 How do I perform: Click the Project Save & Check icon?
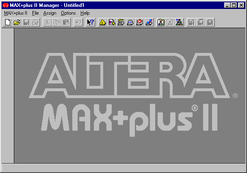[191, 22]
